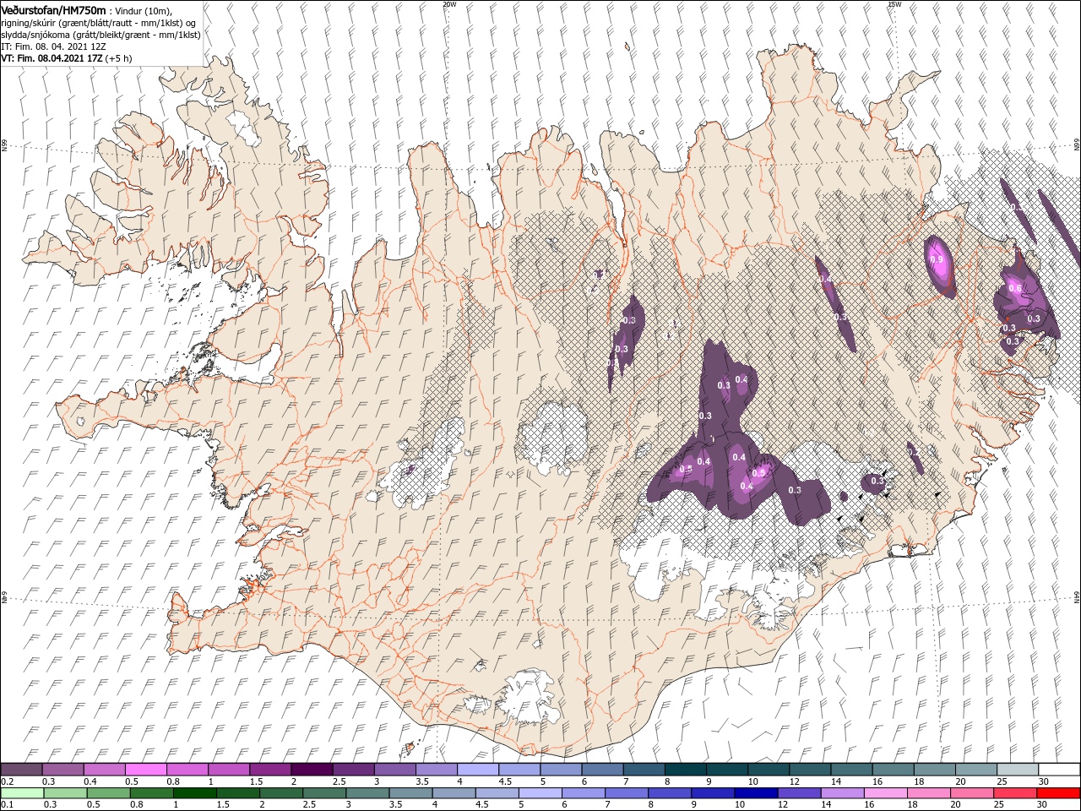Select the light lavender snow swatch between 4 and 4.5

[x=478, y=770]
